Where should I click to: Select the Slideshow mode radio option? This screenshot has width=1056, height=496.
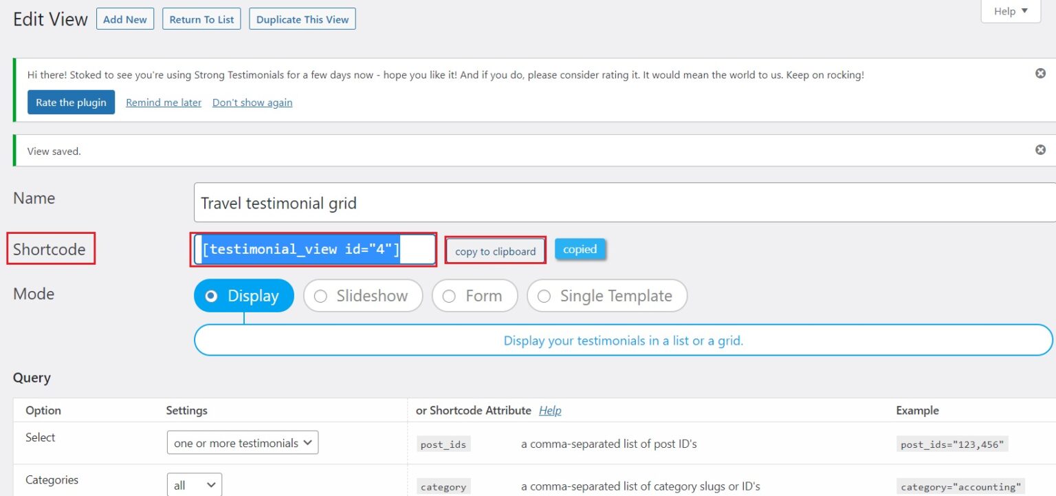(362, 296)
